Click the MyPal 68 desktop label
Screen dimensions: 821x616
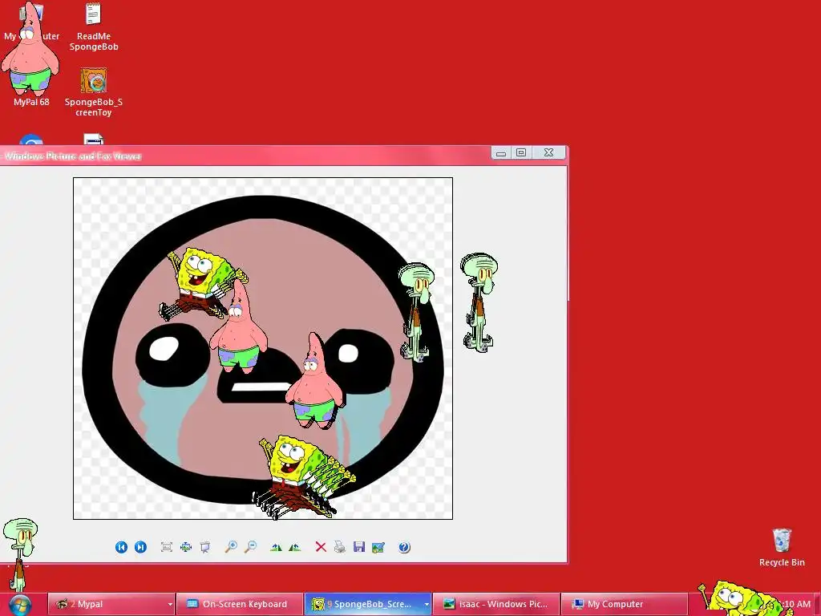(31, 102)
